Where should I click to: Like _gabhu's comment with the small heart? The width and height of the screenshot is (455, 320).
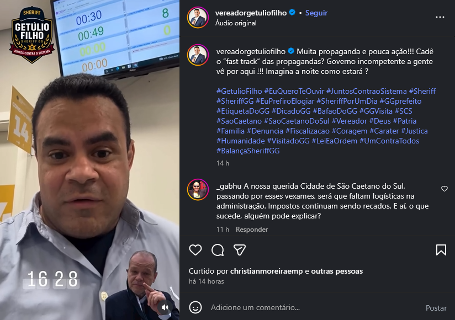pyautogui.click(x=445, y=189)
